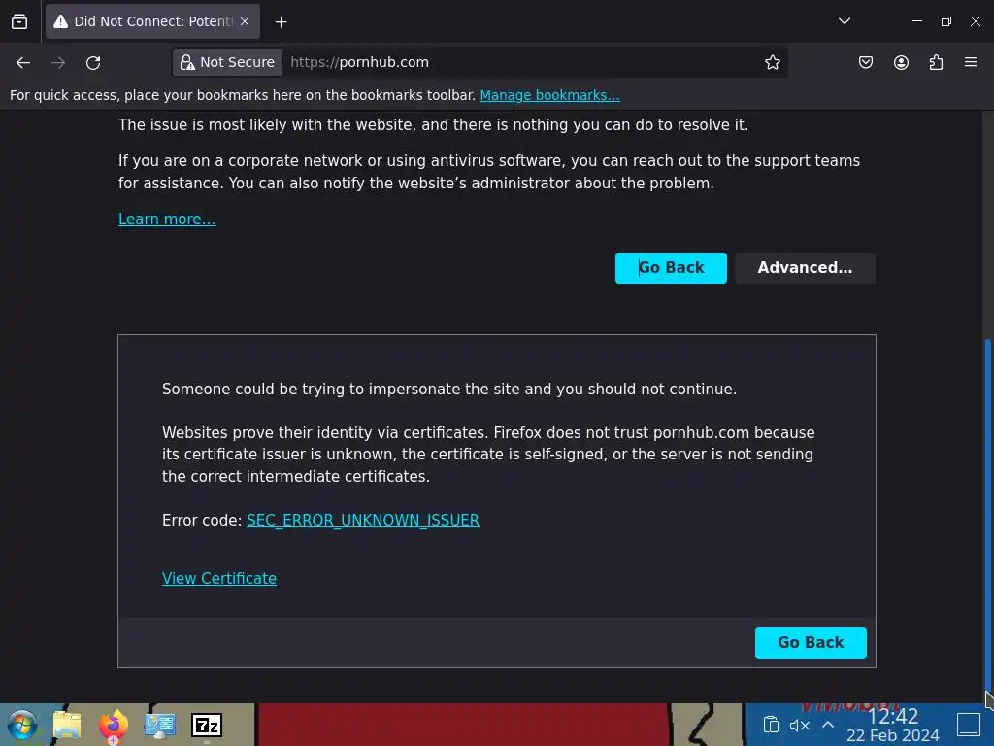Open the View Certificate link
Screen dimensions: 994x746
pos(219,579)
